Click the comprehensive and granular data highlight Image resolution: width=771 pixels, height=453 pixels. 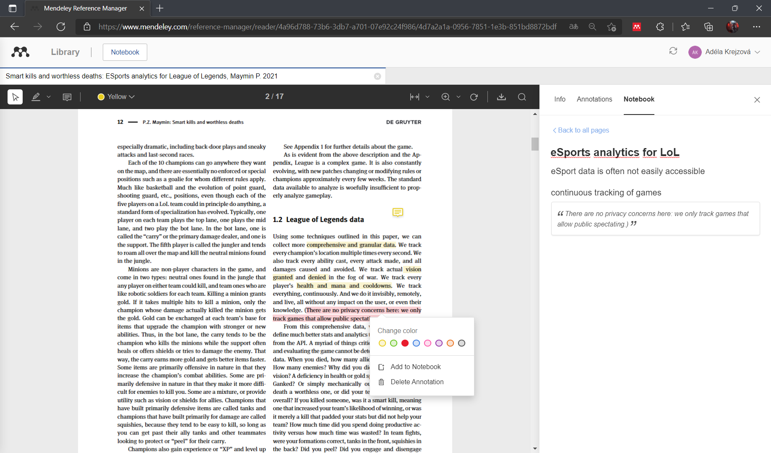[351, 245]
